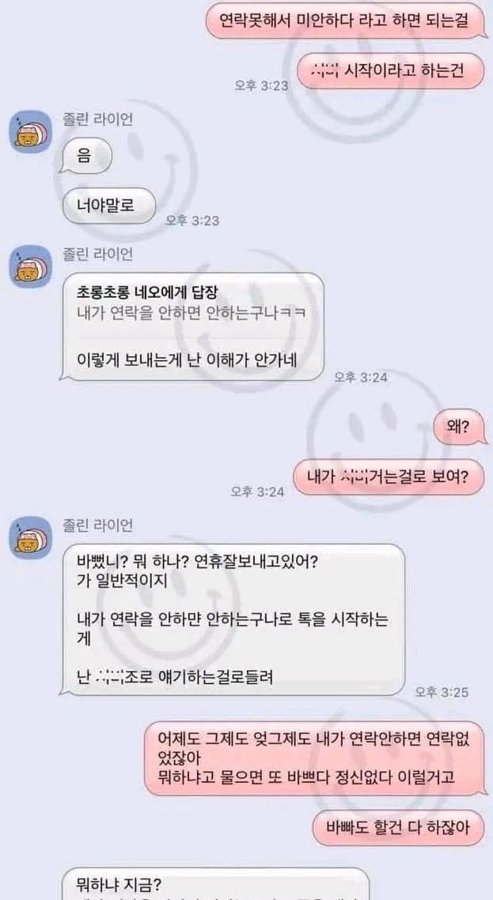Tap the '오후 3:25' timestamp

[x=442, y=693]
